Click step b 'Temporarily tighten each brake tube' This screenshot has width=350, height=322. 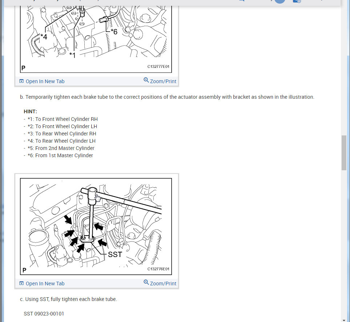pyautogui.click(x=167, y=97)
